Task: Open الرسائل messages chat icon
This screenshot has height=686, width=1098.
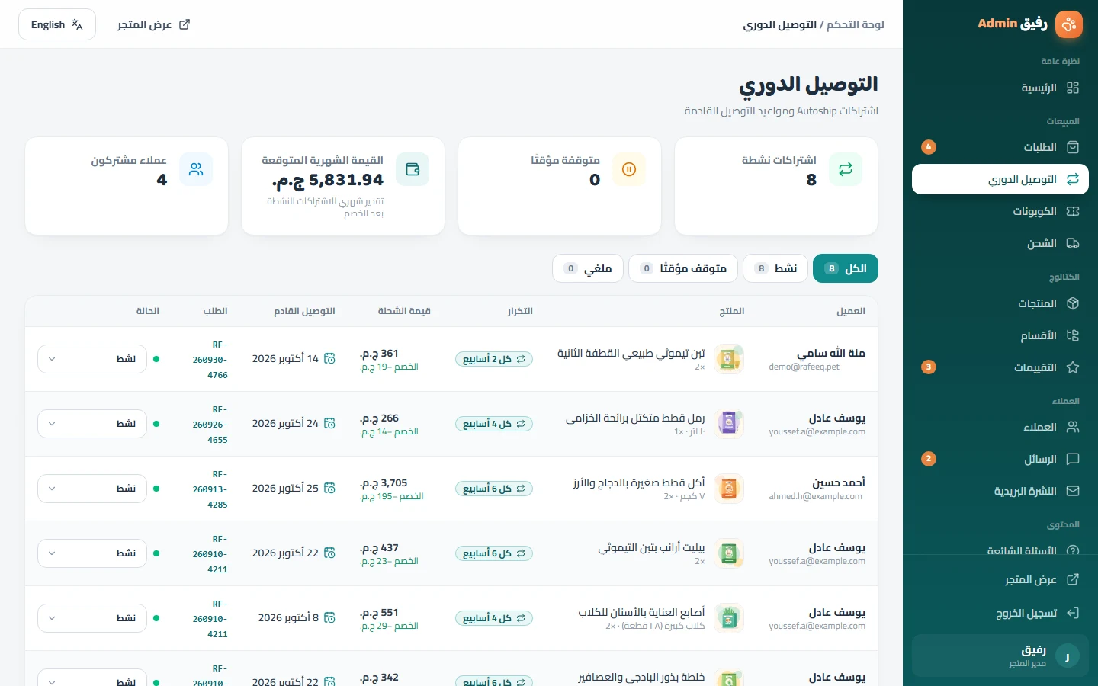Action: coord(1073,459)
